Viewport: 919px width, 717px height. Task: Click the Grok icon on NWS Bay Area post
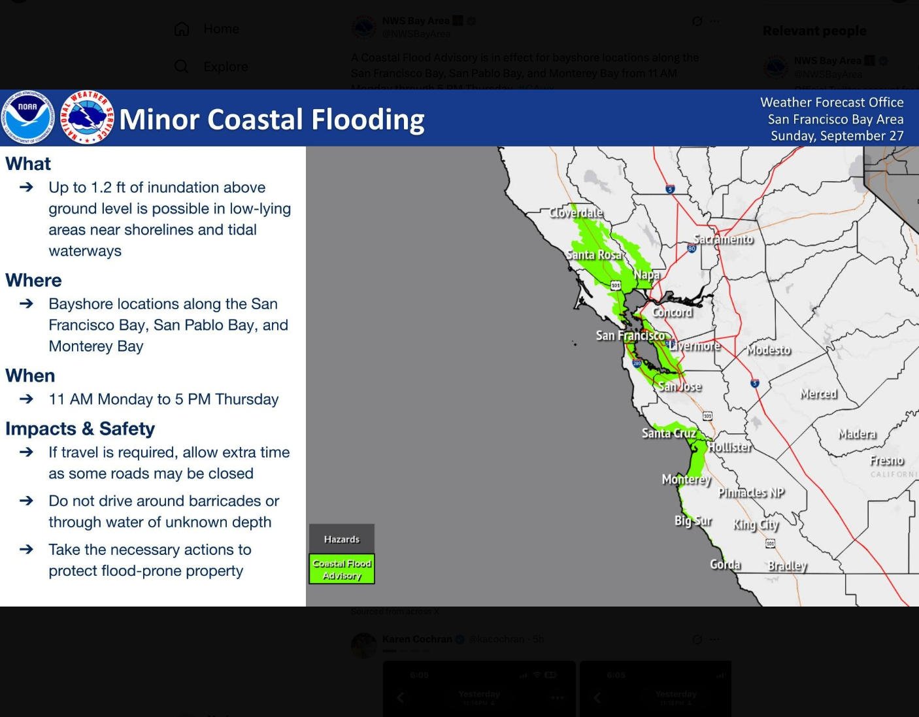click(x=697, y=22)
